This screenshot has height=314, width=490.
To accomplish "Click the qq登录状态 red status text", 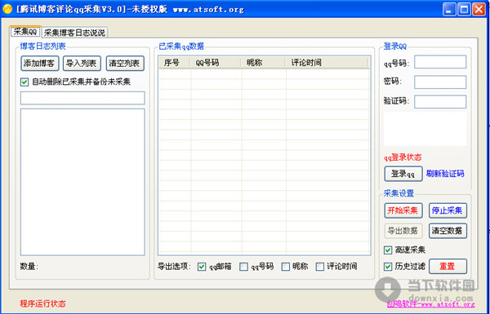I will tap(403, 157).
